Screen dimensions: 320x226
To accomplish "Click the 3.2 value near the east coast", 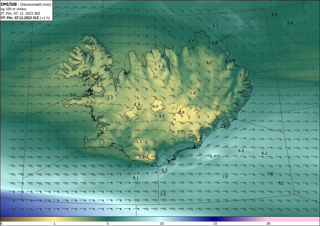I will coord(242,75).
